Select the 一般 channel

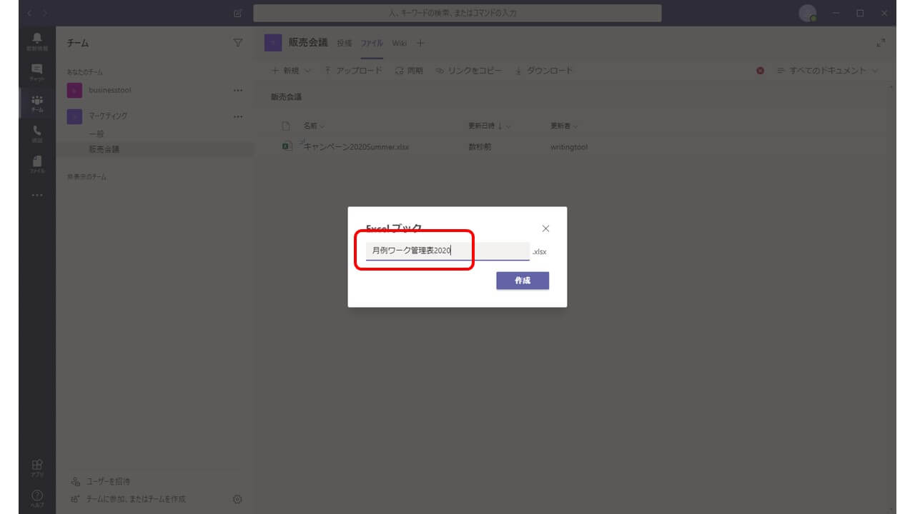[x=97, y=134]
